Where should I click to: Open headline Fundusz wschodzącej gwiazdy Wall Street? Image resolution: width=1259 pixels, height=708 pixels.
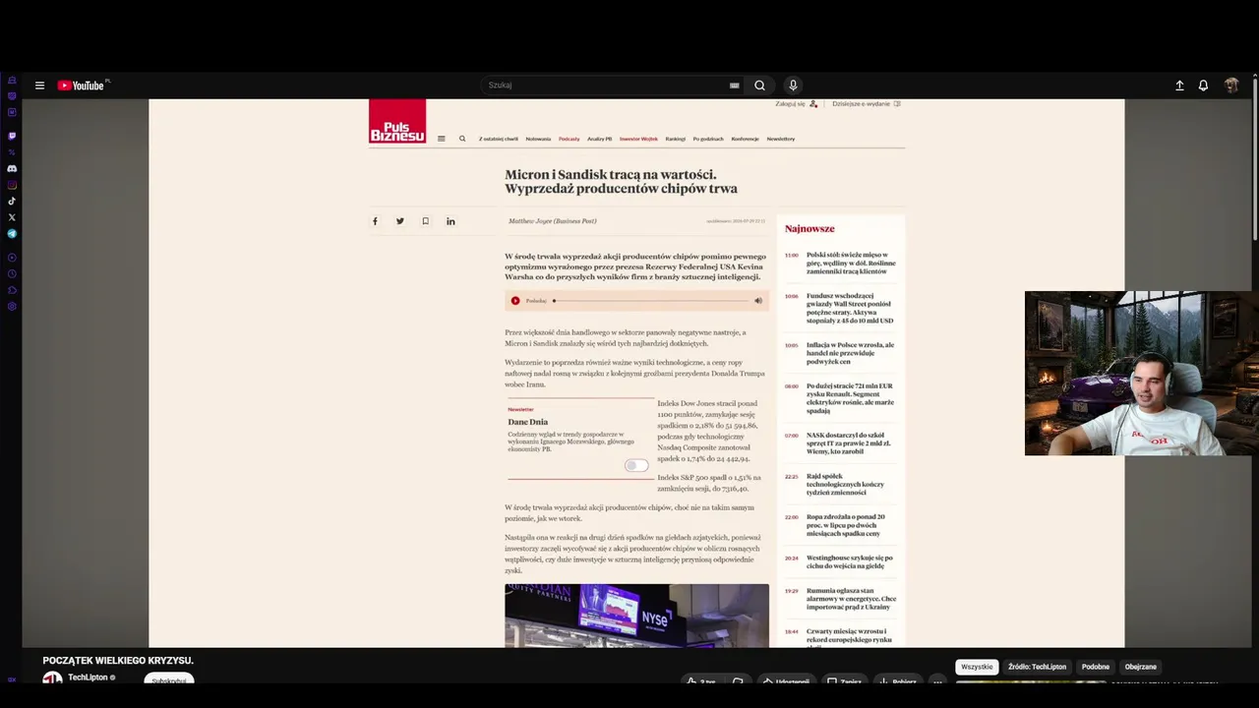point(850,308)
